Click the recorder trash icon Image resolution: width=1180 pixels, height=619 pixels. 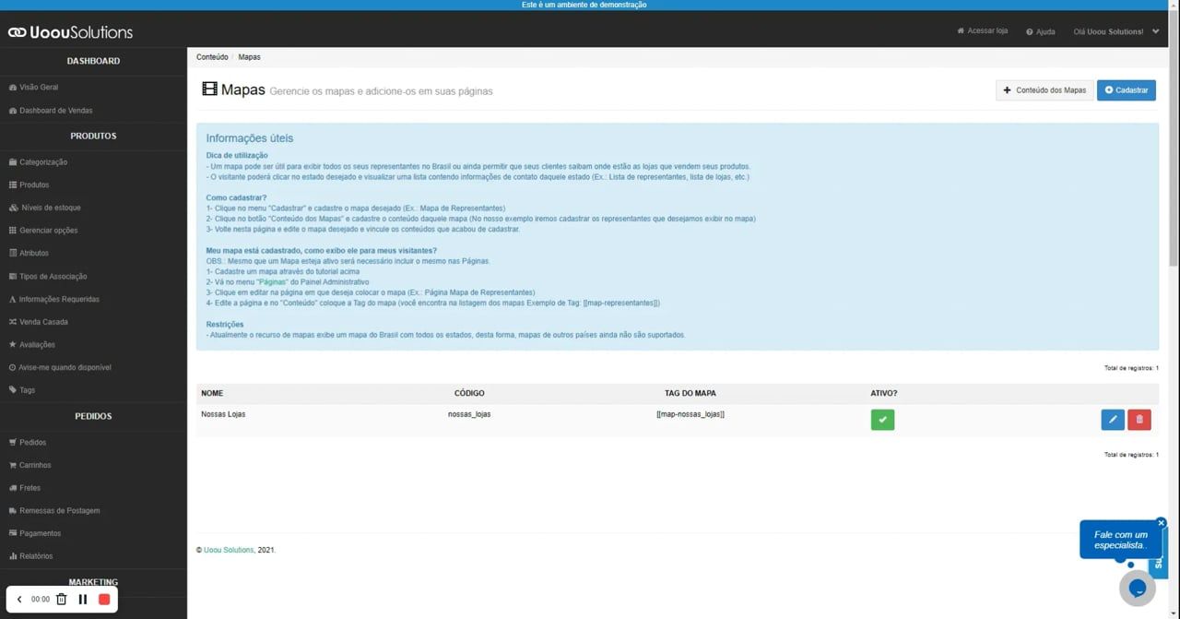tap(62, 600)
